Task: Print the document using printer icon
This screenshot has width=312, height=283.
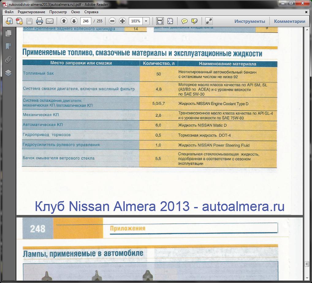Action: tap(40, 21)
